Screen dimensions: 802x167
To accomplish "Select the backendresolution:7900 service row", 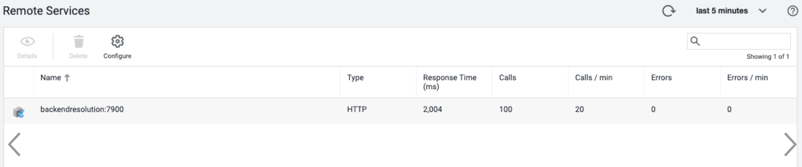I will pyautogui.click(x=400, y=111).
